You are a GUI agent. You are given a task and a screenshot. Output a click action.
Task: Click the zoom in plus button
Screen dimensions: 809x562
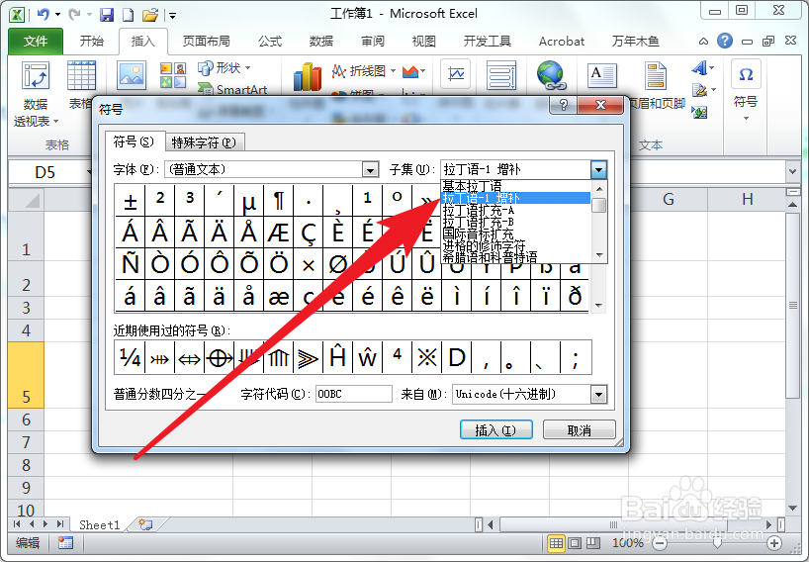pyautogui.click(x=774, y=543)
